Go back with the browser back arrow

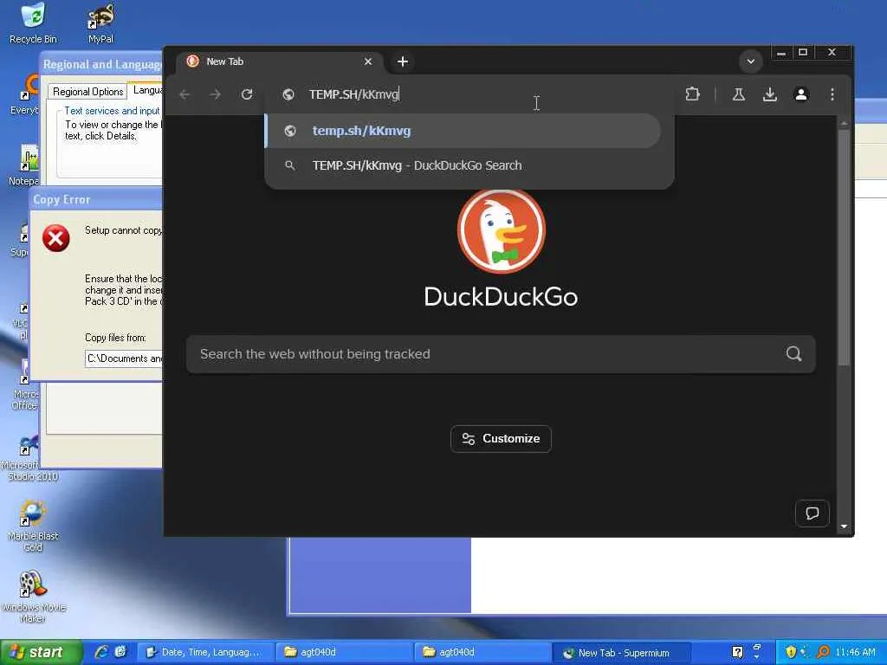[185, 94]
